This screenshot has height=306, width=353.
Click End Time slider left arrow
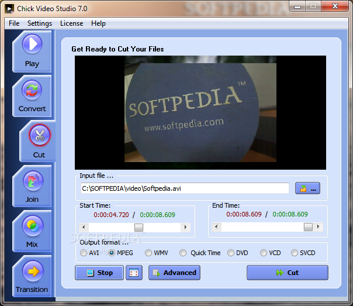[216, 227]
